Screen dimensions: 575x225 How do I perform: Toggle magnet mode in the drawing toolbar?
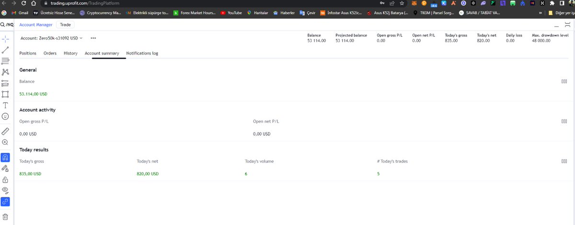(5, 157)
